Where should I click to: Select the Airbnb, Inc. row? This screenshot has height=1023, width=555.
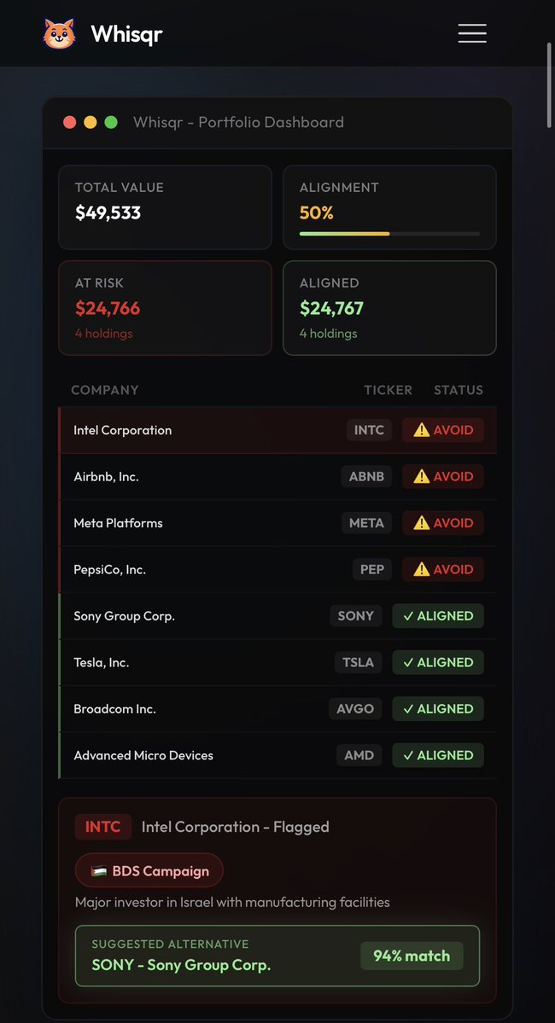coord(277,476)
